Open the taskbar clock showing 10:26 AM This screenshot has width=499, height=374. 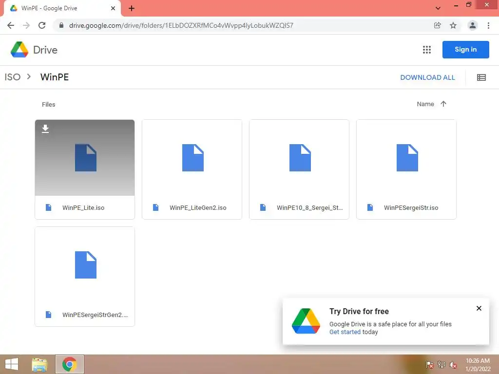[x=478, y=365]
